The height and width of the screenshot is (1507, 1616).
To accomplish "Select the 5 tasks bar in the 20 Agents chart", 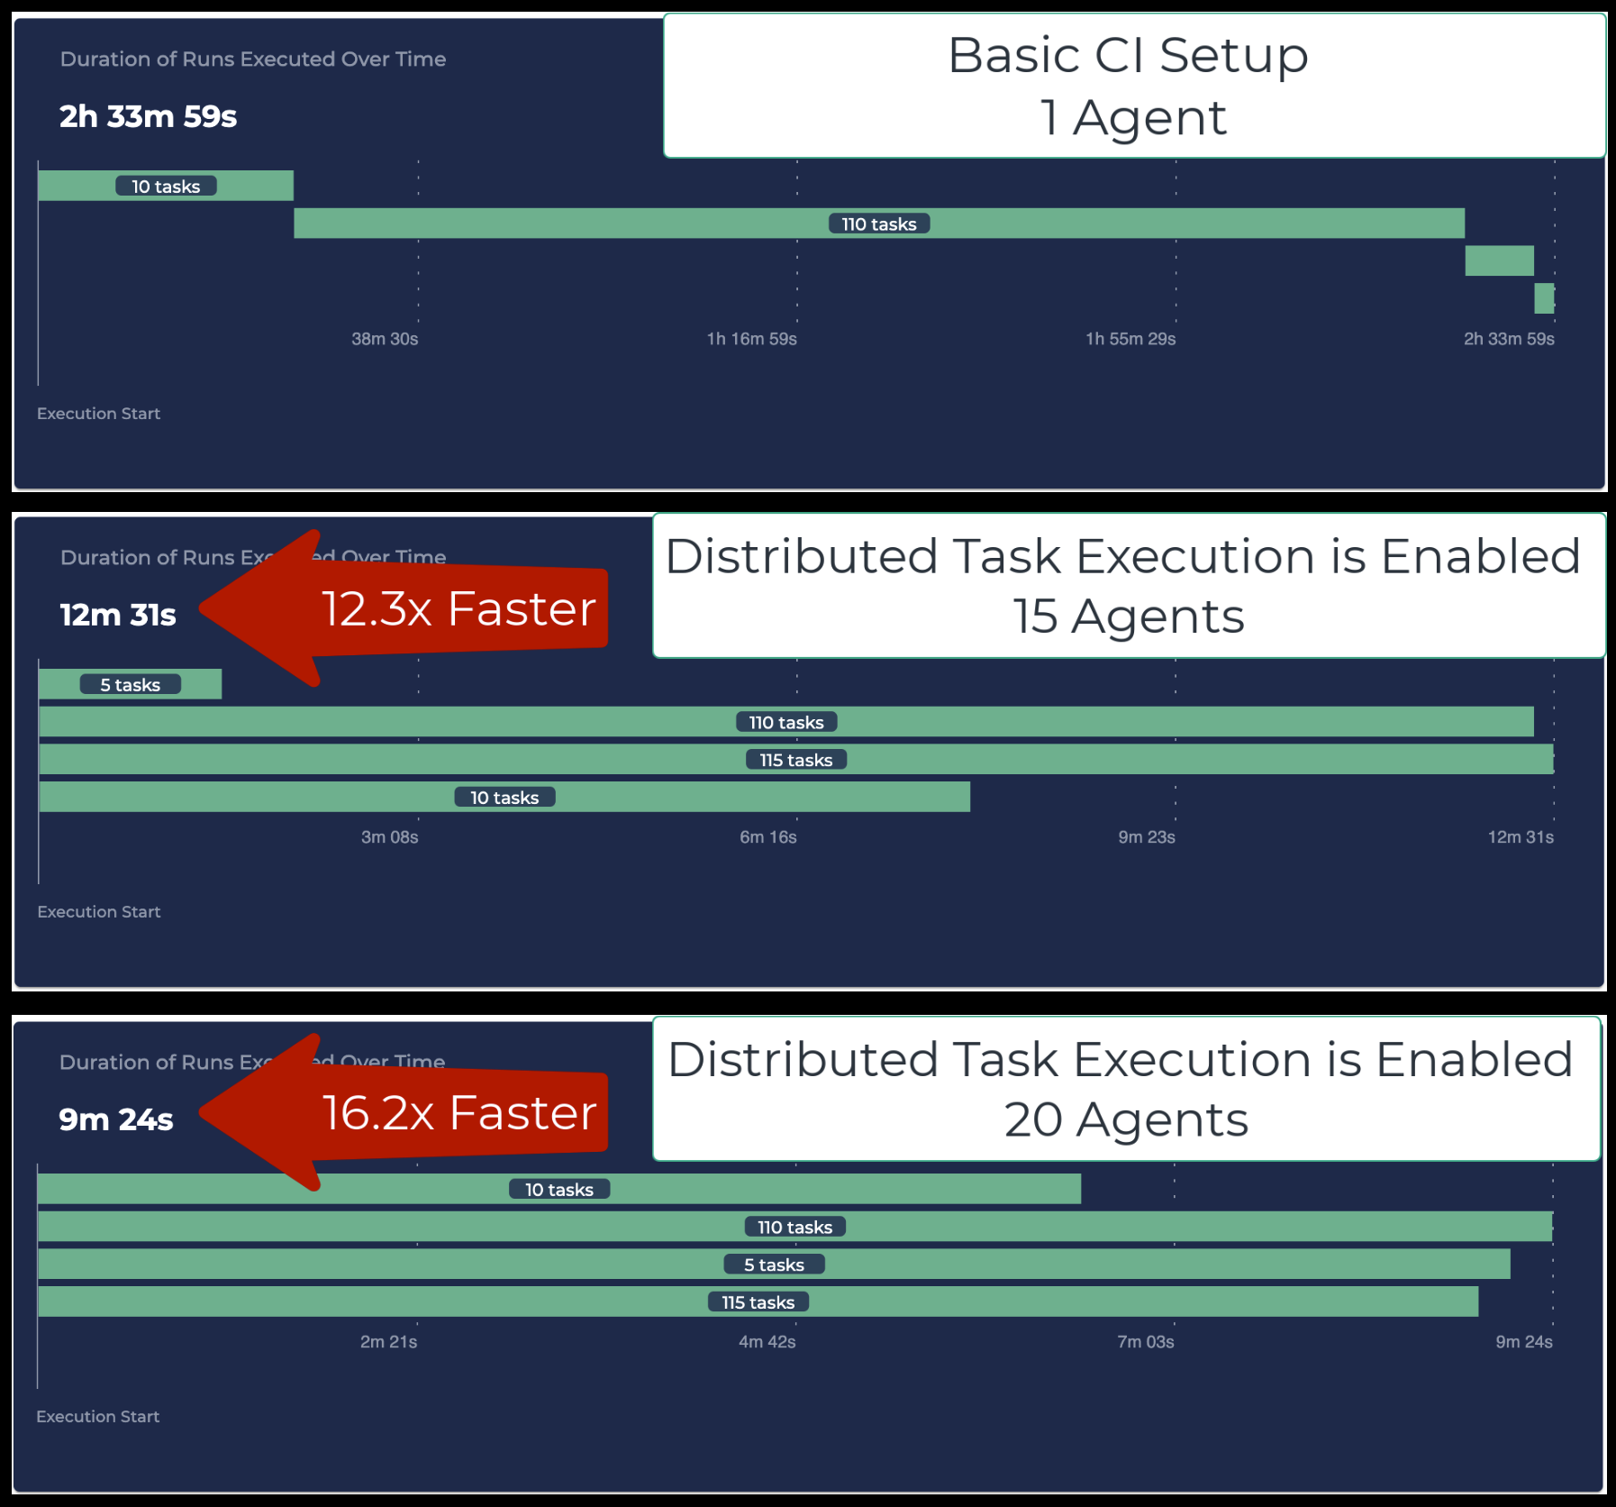I will (774, 1265).
